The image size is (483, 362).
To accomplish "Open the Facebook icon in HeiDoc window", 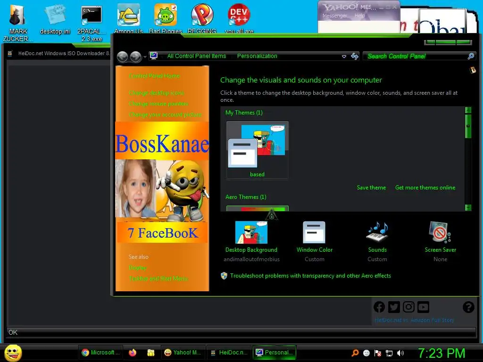I will click(379, 307).
